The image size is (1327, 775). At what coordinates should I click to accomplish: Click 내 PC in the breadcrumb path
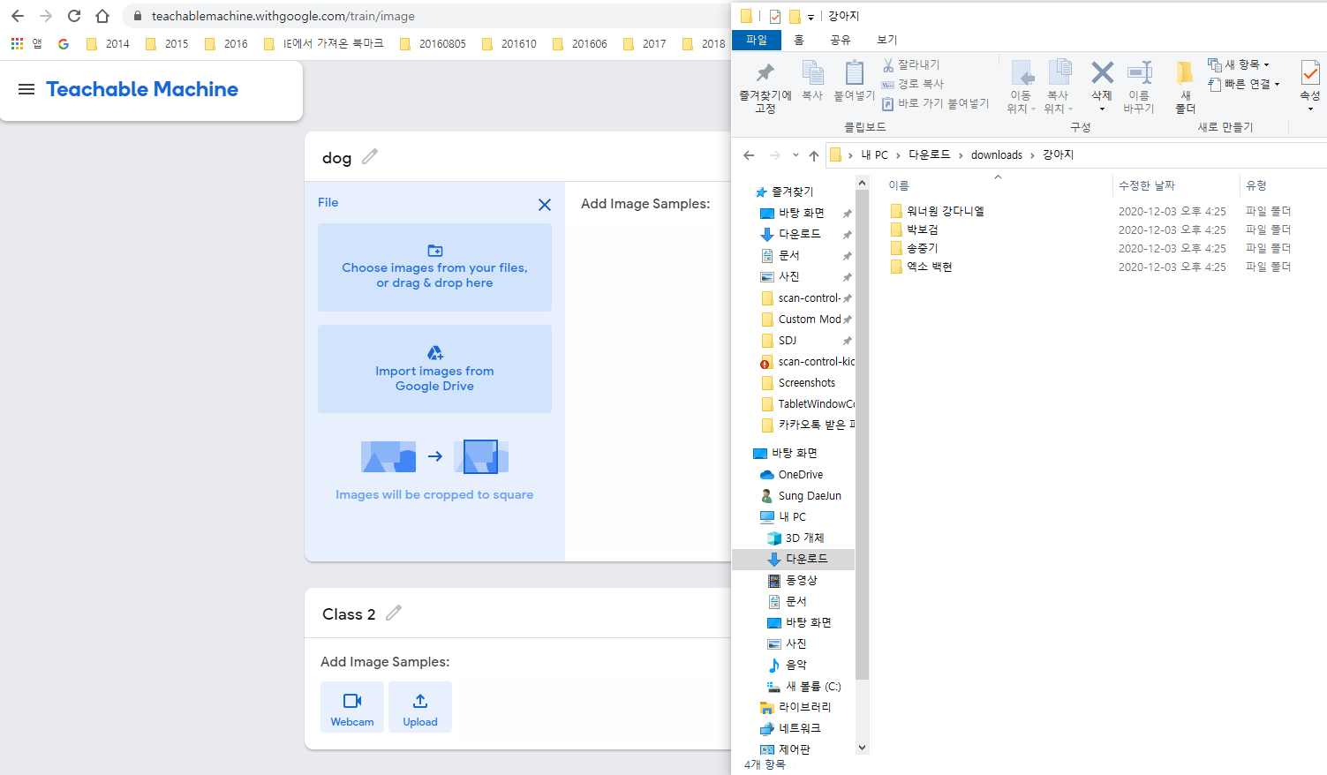coord(874,154)
